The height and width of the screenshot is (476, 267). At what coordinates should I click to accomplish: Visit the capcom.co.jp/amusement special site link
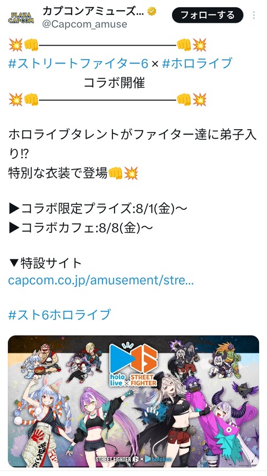[101, 280]
